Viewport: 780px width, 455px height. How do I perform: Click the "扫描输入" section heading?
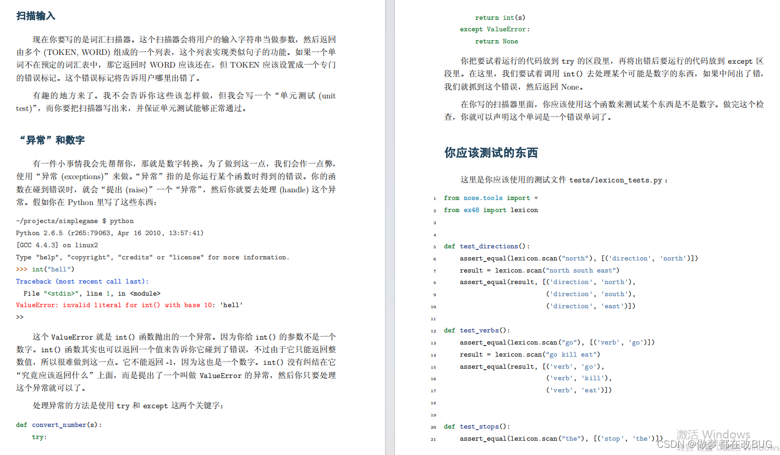[35, 15]
